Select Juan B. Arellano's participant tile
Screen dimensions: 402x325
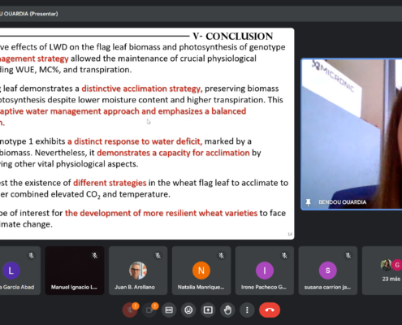click(138, 271)
